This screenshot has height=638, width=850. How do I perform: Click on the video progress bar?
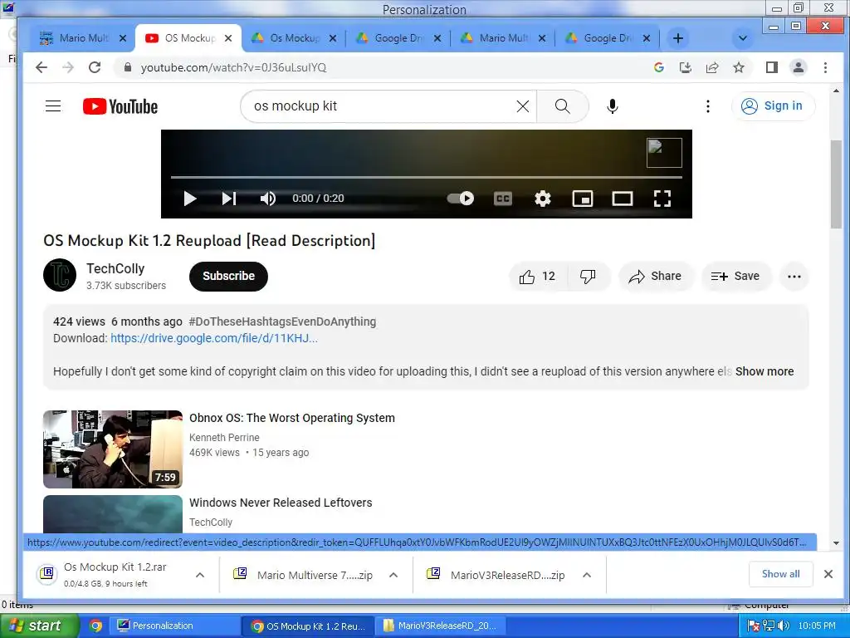(x=426, y=177)
